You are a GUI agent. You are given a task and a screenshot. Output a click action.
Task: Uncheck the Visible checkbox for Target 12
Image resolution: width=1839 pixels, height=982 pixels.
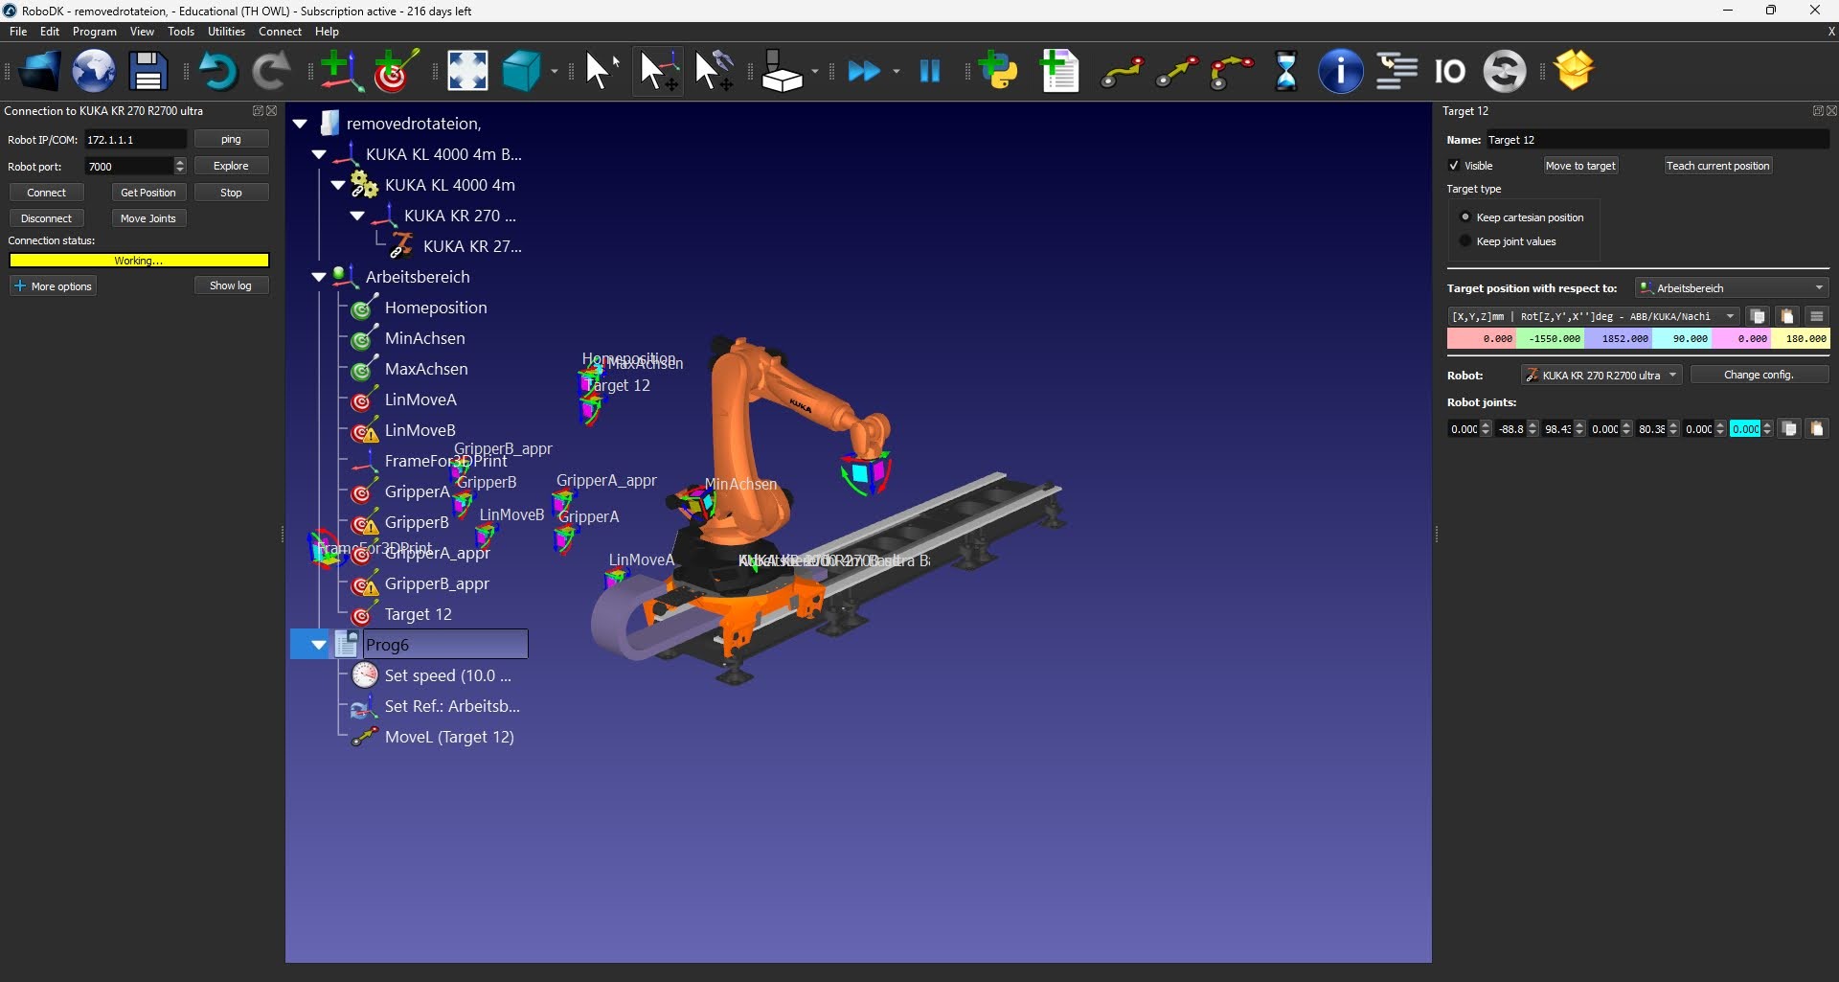click(1454, 166)
